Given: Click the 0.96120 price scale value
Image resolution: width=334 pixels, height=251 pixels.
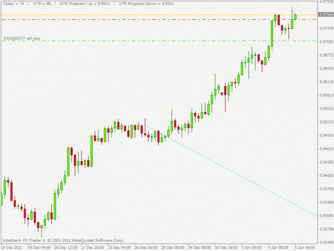Looking at the screenshot, I should click(327, 82).
